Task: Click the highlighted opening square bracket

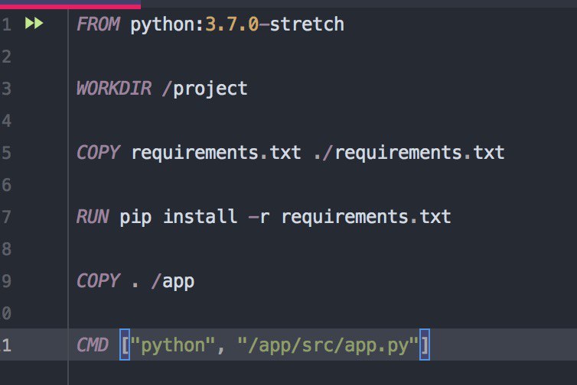Action: tap(125, 345)
